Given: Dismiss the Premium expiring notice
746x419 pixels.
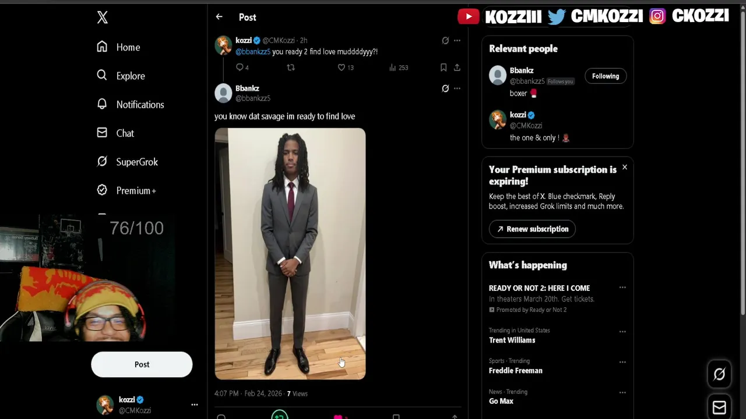Looking at the screenshot, I should 624,168.
